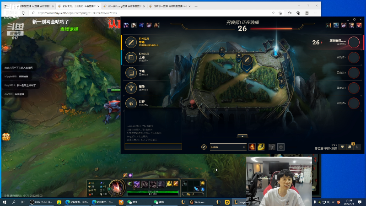Select the 中路 mid lane teammate row
This screenshot has height=206, width=366.
coord(152,42)
